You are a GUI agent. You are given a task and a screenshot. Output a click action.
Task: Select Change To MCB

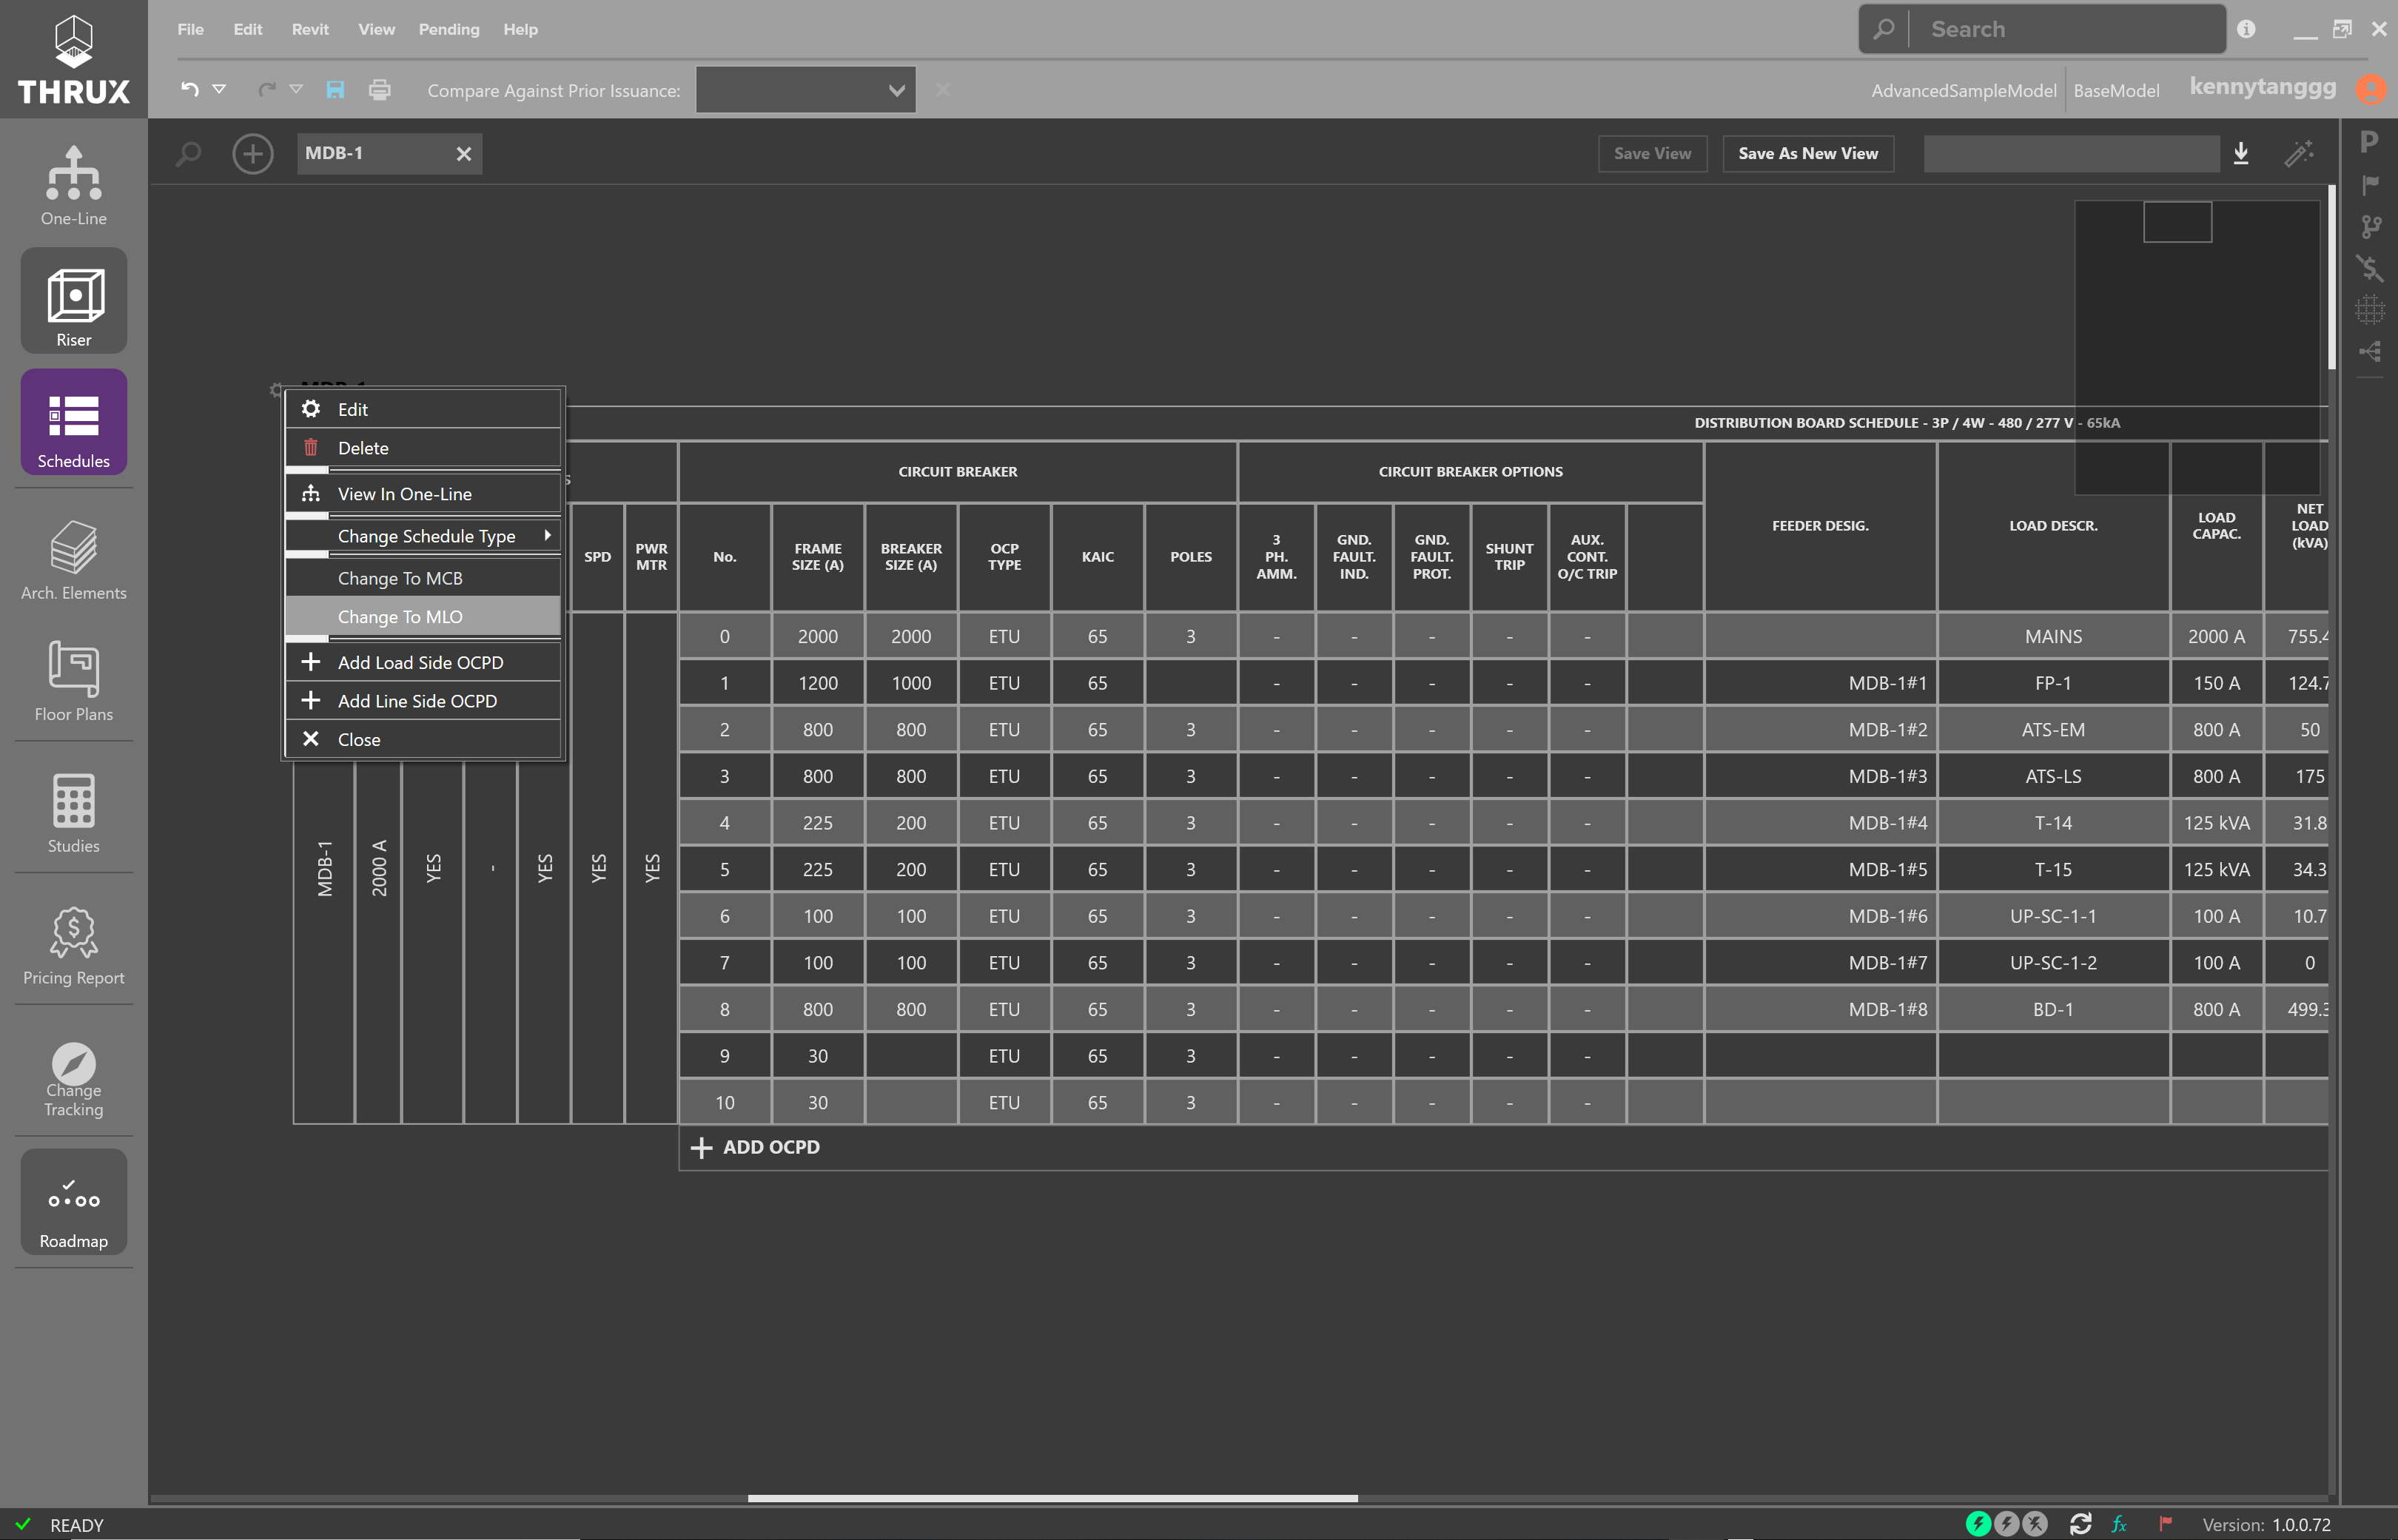click(x=422, y=578)
